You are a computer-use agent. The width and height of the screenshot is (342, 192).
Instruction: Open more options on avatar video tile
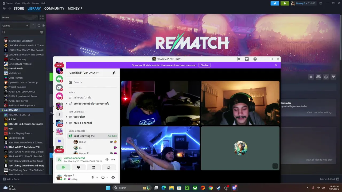pyautogui.click(x=275, y=166)
